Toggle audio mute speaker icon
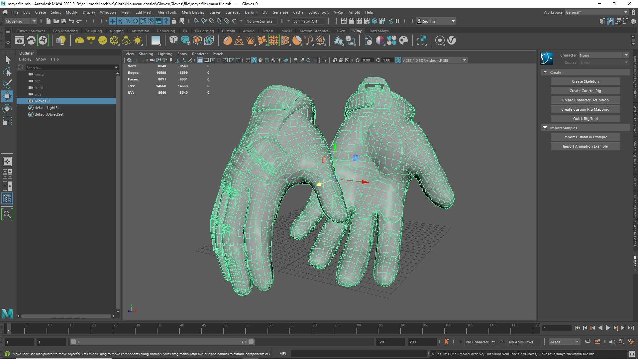 pos(612,342)
